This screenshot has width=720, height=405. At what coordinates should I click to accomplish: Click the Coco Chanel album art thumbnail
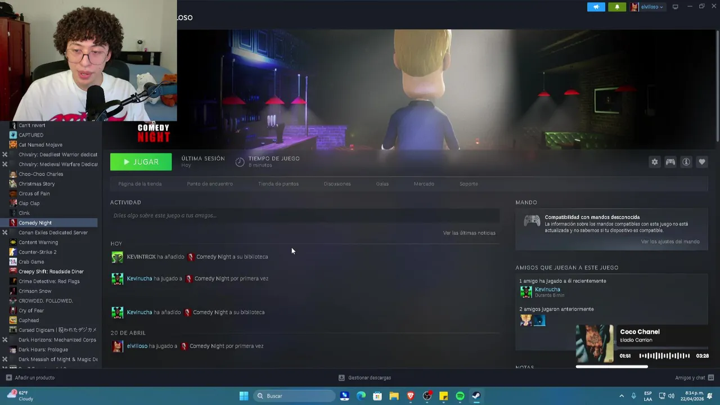click(595, 344)
